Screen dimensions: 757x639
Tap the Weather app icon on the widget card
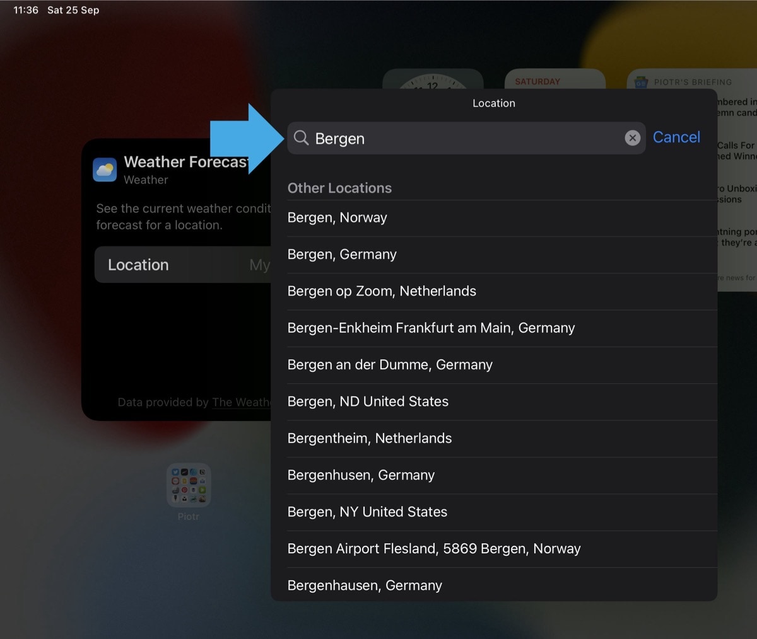coord(105,170)
